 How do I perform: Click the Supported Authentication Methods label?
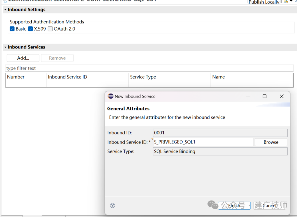point(47,22)
